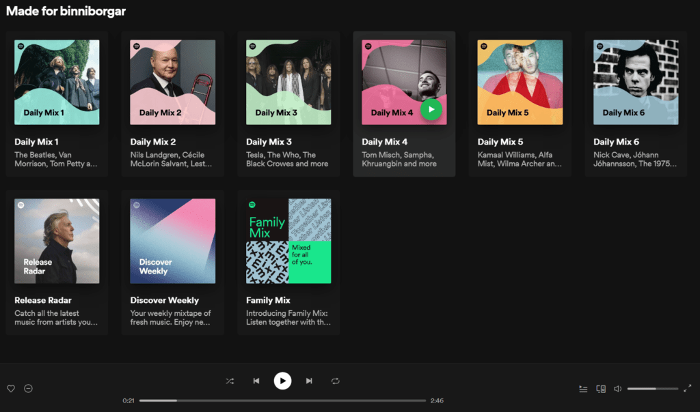Open the Release Radar cover art
This screenshot has width=700, height=412.
[57, 241]
